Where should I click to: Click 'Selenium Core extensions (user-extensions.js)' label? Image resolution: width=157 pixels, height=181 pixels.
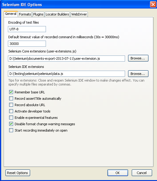[x=42, y=51]
